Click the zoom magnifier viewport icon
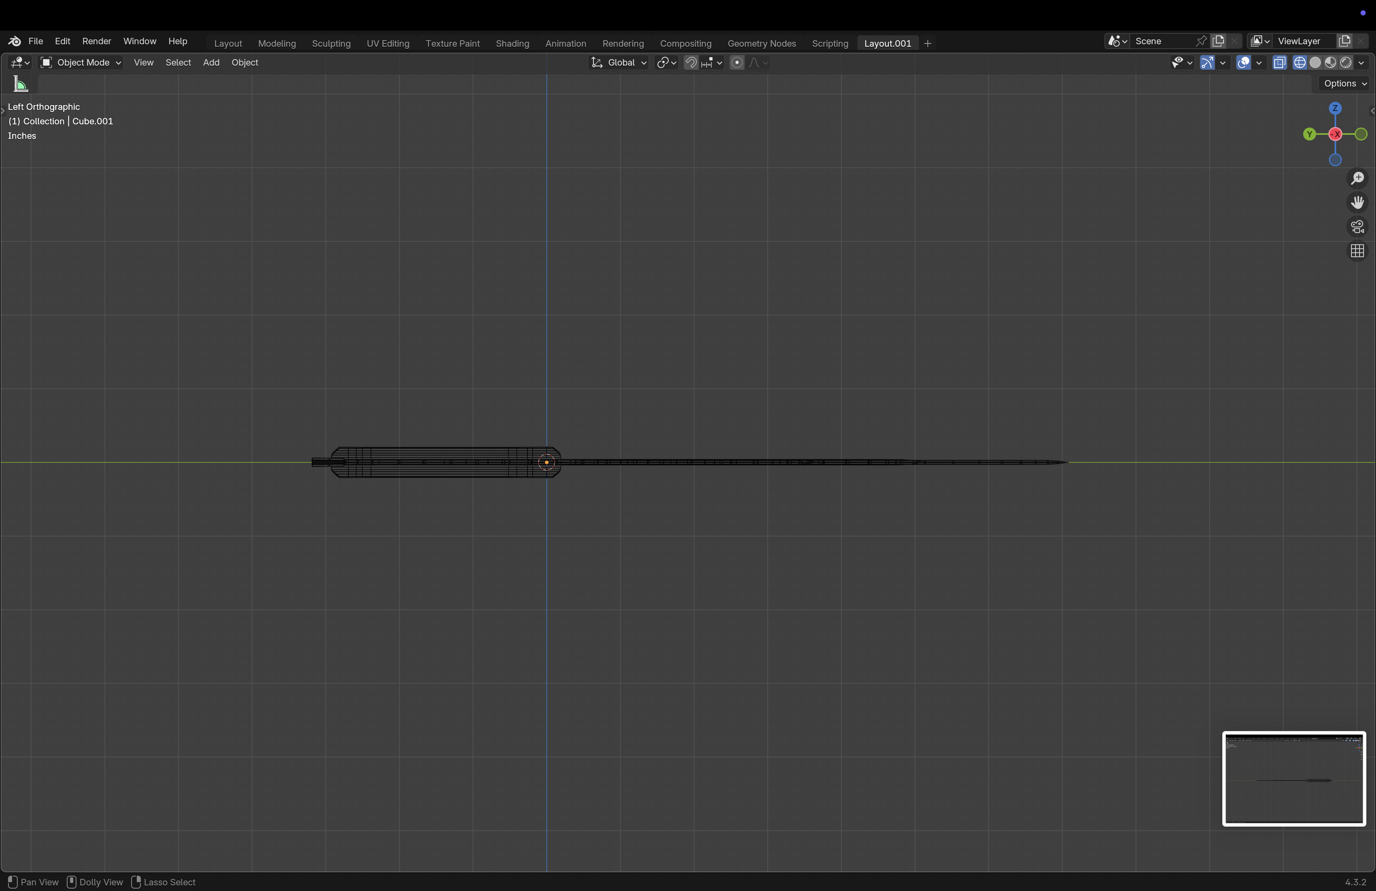Image resolution: width=1376 pixels, height=891 pixels. 1357,178
